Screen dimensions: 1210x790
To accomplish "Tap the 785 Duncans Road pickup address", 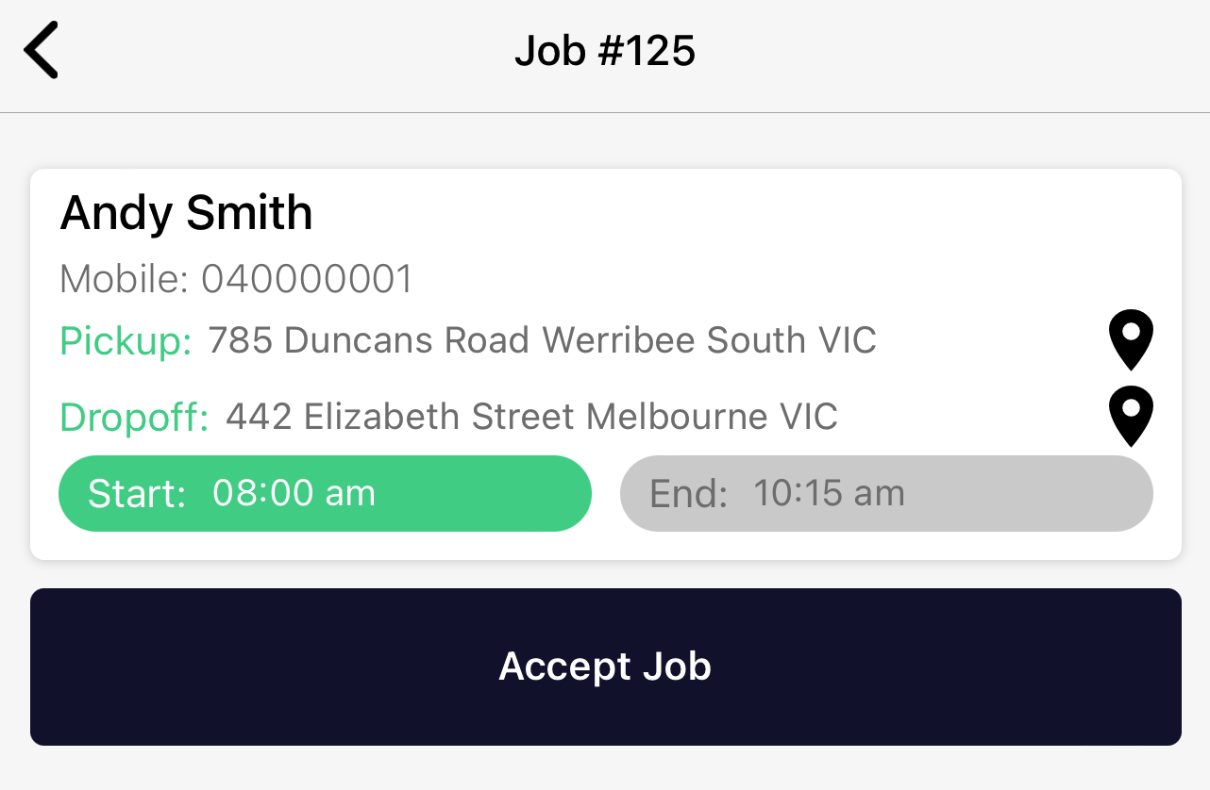I will click(x=543, y=339).
